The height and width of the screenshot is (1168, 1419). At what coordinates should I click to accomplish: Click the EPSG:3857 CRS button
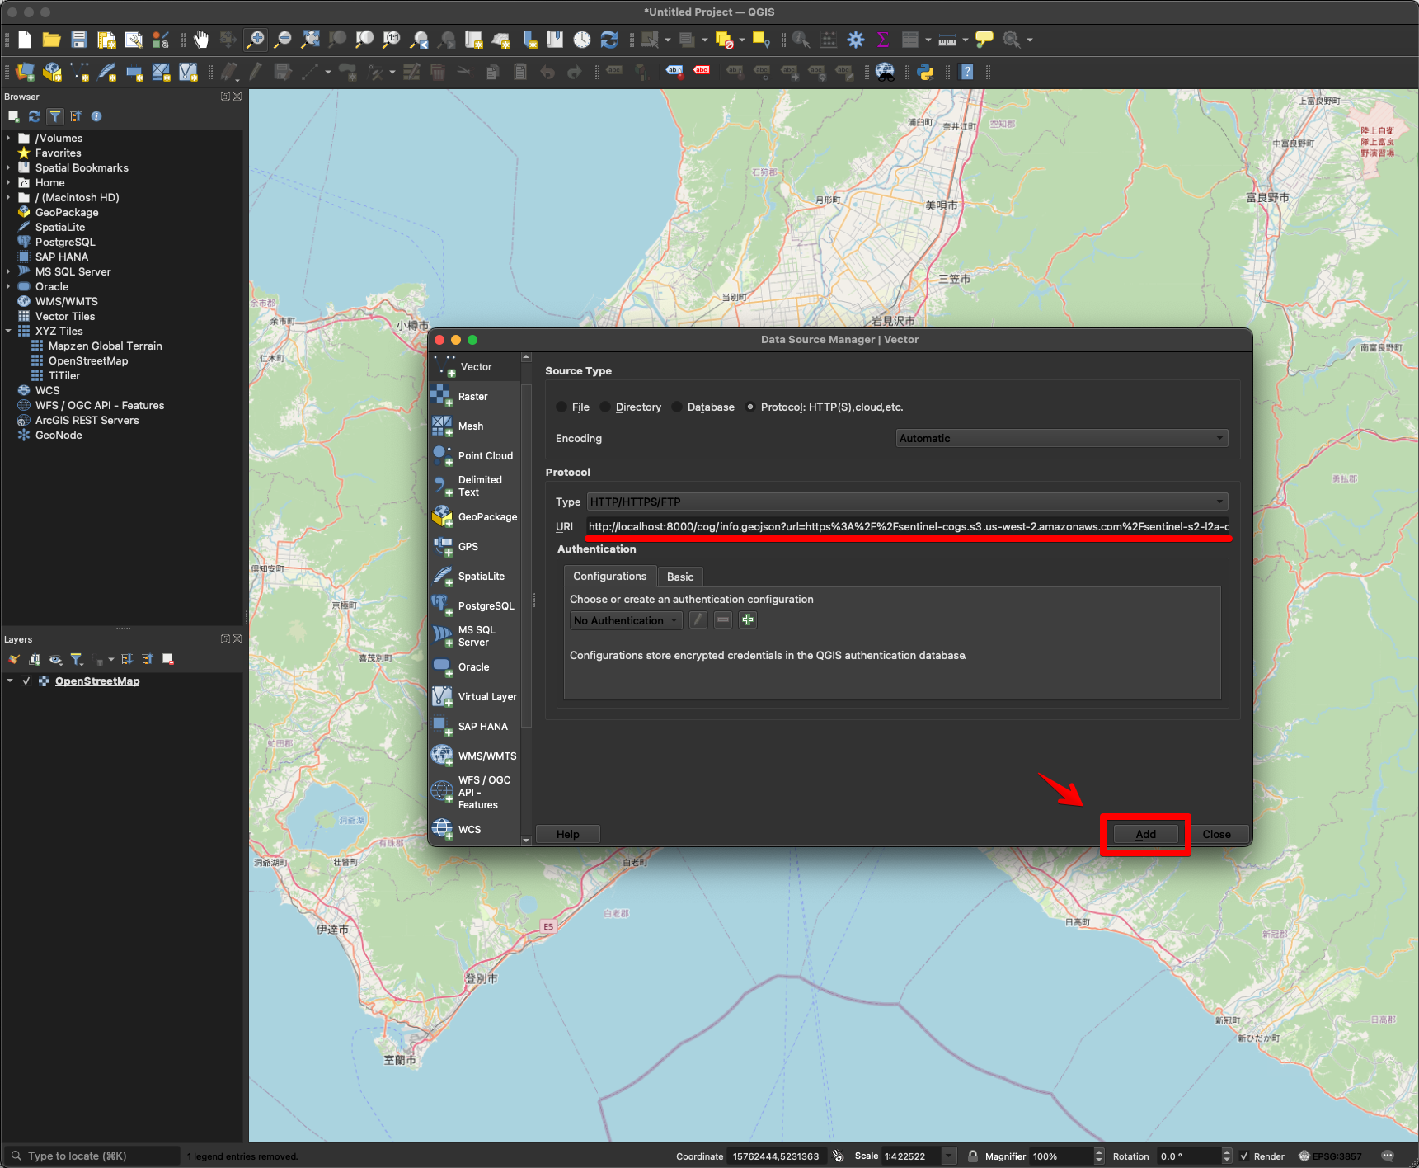(1330, 1156)
